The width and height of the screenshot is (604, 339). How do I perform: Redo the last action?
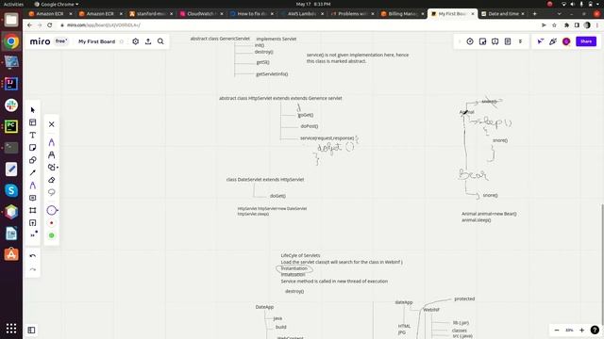[x=33, y=269]
